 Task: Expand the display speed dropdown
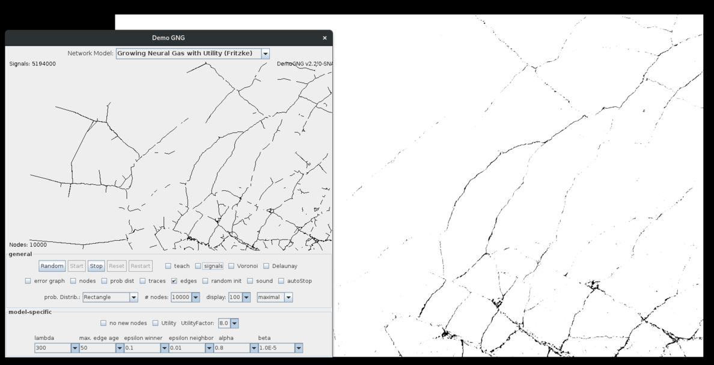point(246,297)
